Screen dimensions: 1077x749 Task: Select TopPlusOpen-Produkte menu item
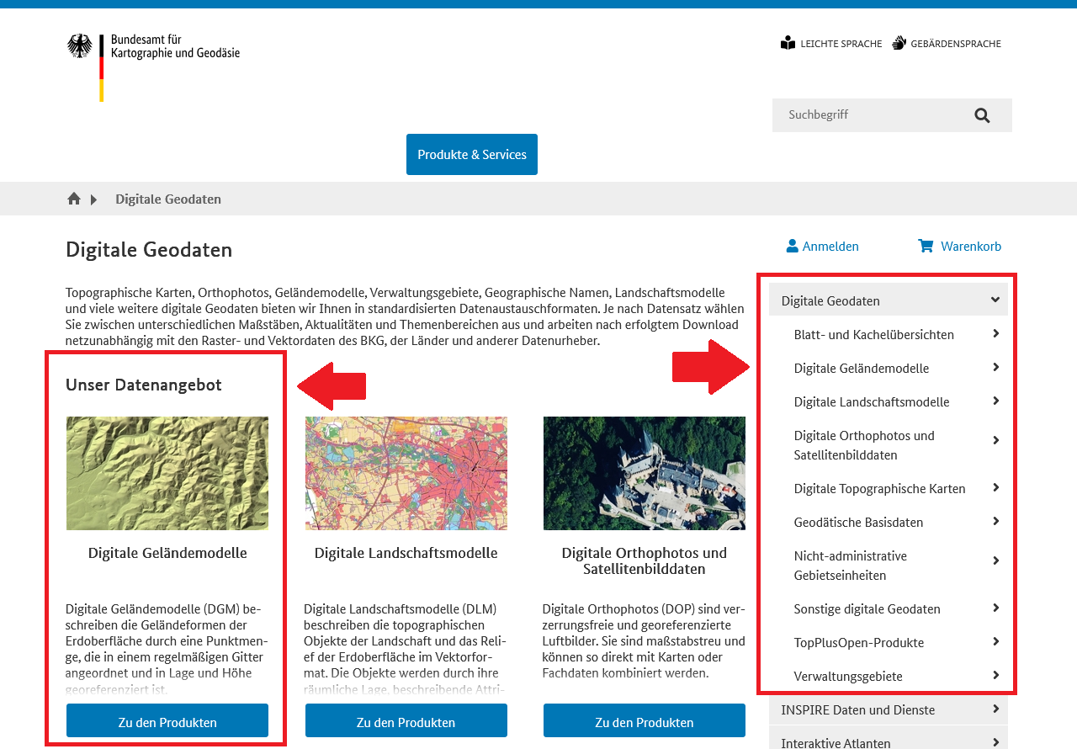[858, 642]
